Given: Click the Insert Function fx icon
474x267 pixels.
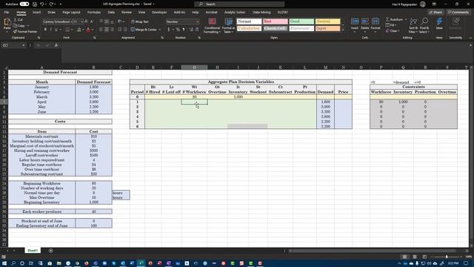Looking at the screenshot, I should (56, 45).
